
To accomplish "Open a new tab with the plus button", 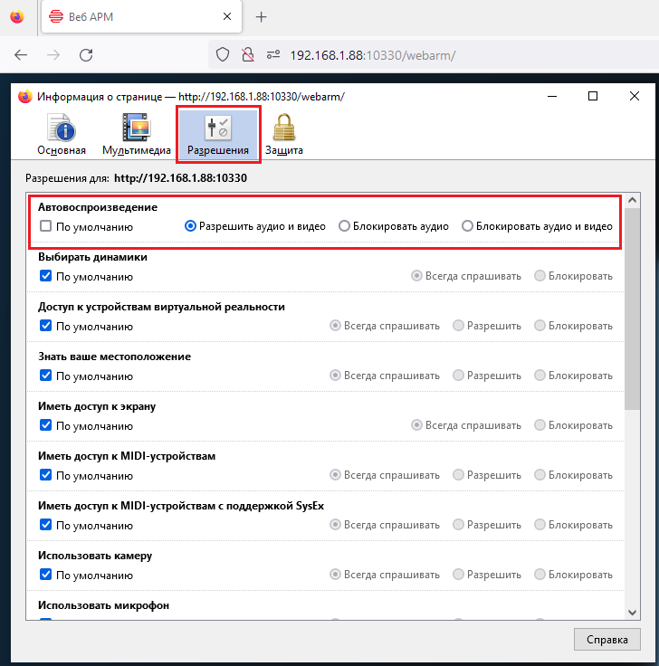I will [x=261, y=17].
